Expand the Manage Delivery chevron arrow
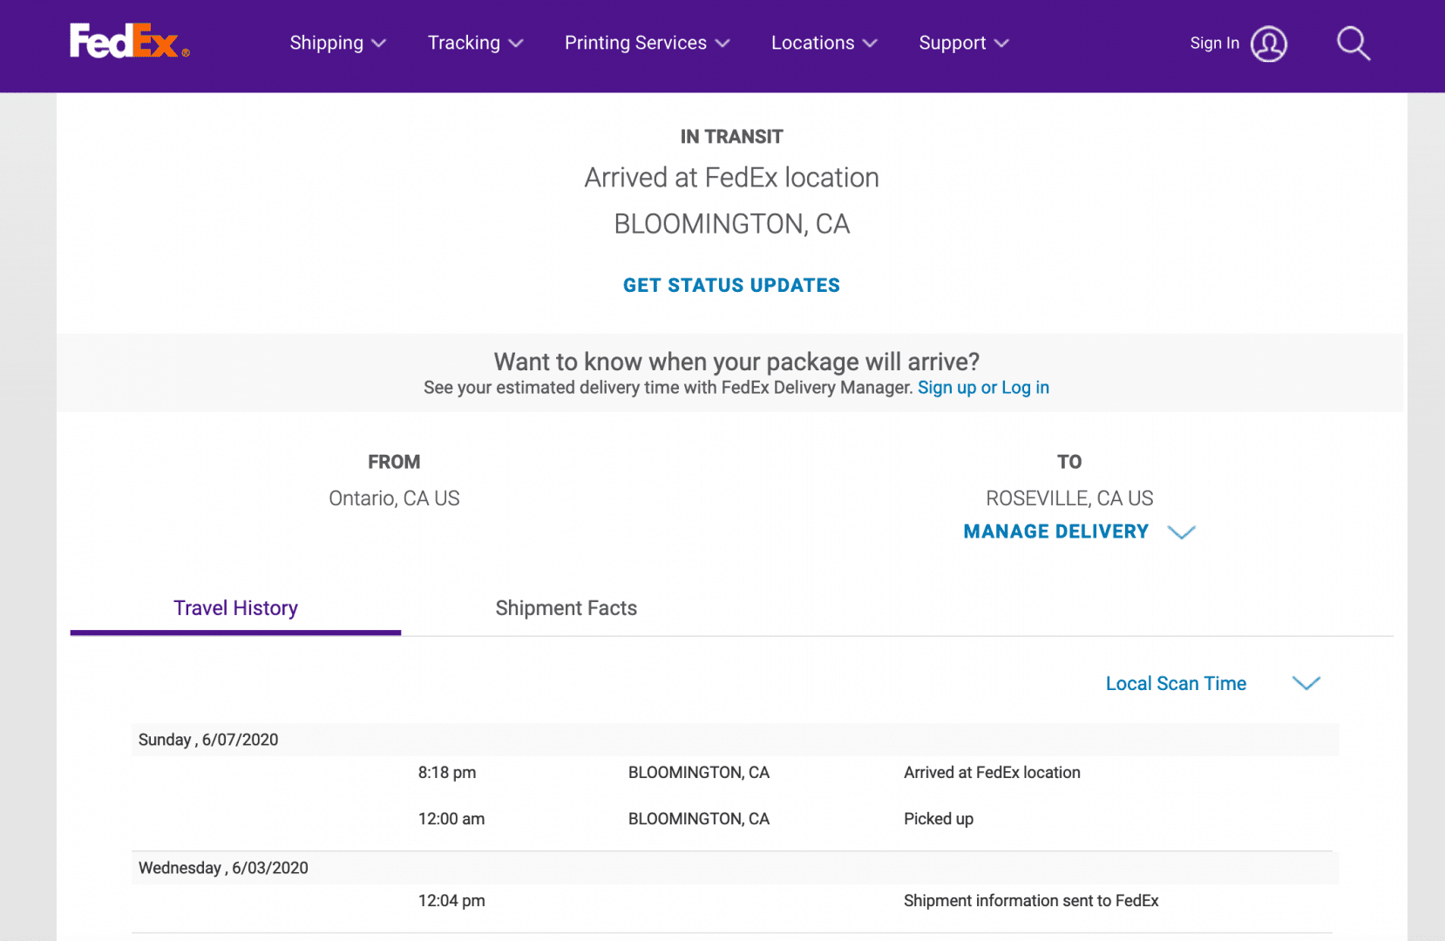Screen dimensions: 1445x941 click(1181, 532)
